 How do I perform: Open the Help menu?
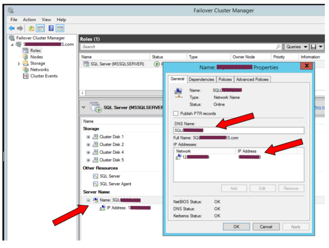click(x=61, y=20)
